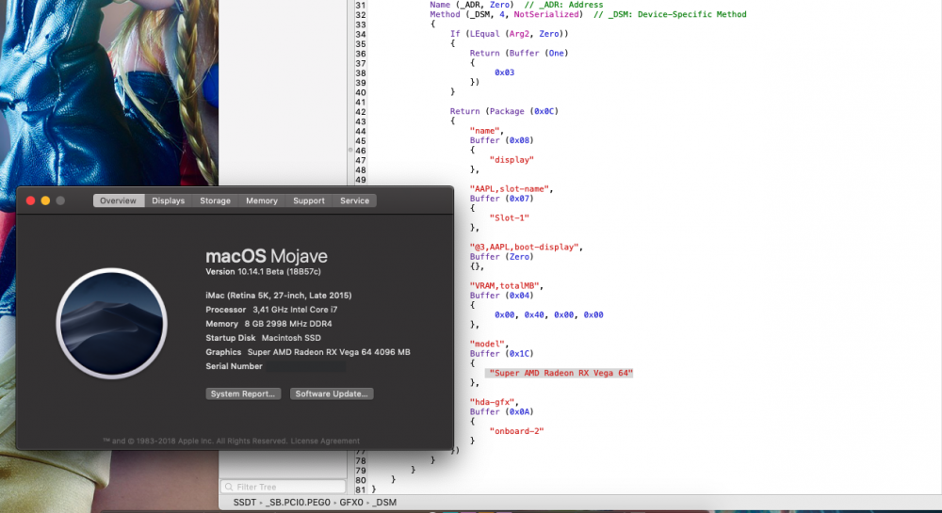Select _SB.PCI0.PEG0 in the path bar
Image resolution: width=942 pixels, height=513 pixels.
tap(298, 503)
